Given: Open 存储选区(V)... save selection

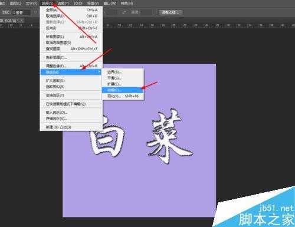Looking at the screenshot, I should click(x=71, y=119).
